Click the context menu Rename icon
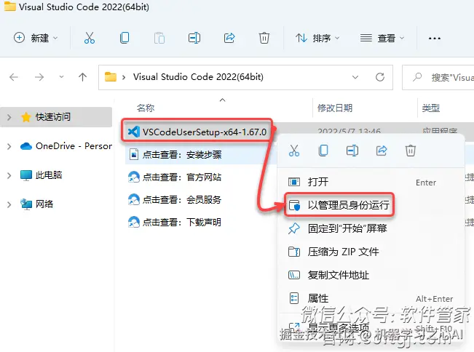This screenshot has height=352, width=474. click(352, 151)
